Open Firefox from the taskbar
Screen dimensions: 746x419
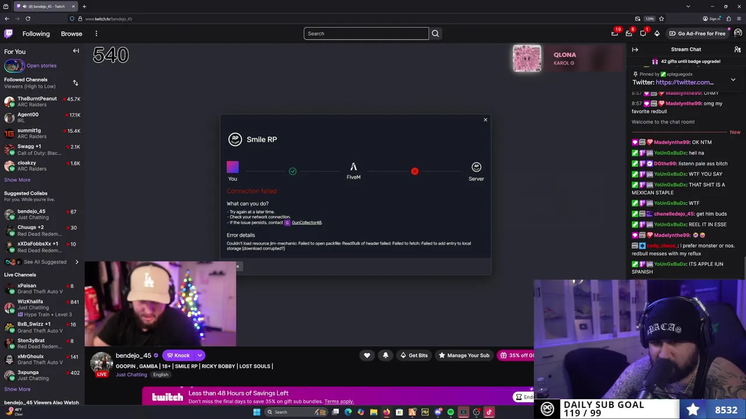coord(386,412)
